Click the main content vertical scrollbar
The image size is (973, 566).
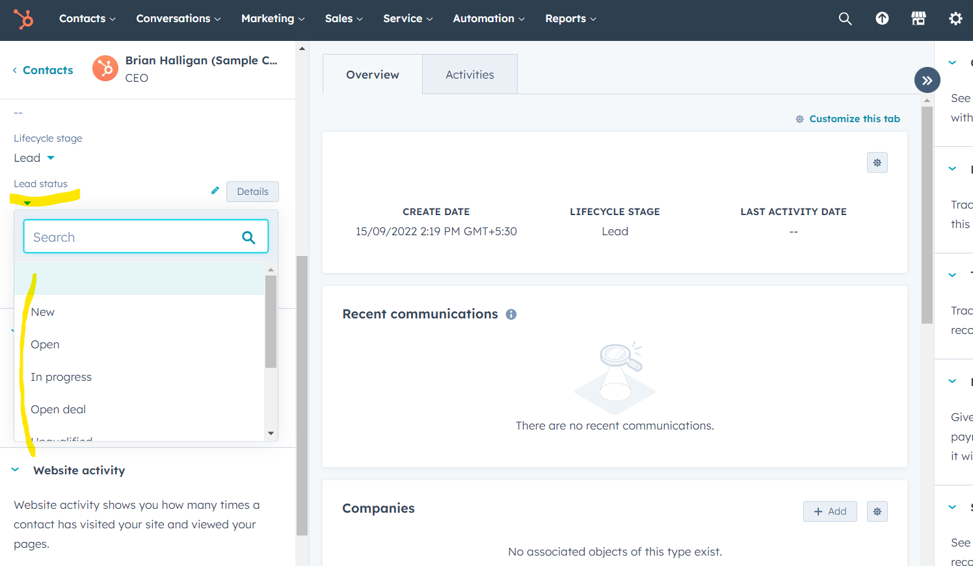click(x=927, y=214)
